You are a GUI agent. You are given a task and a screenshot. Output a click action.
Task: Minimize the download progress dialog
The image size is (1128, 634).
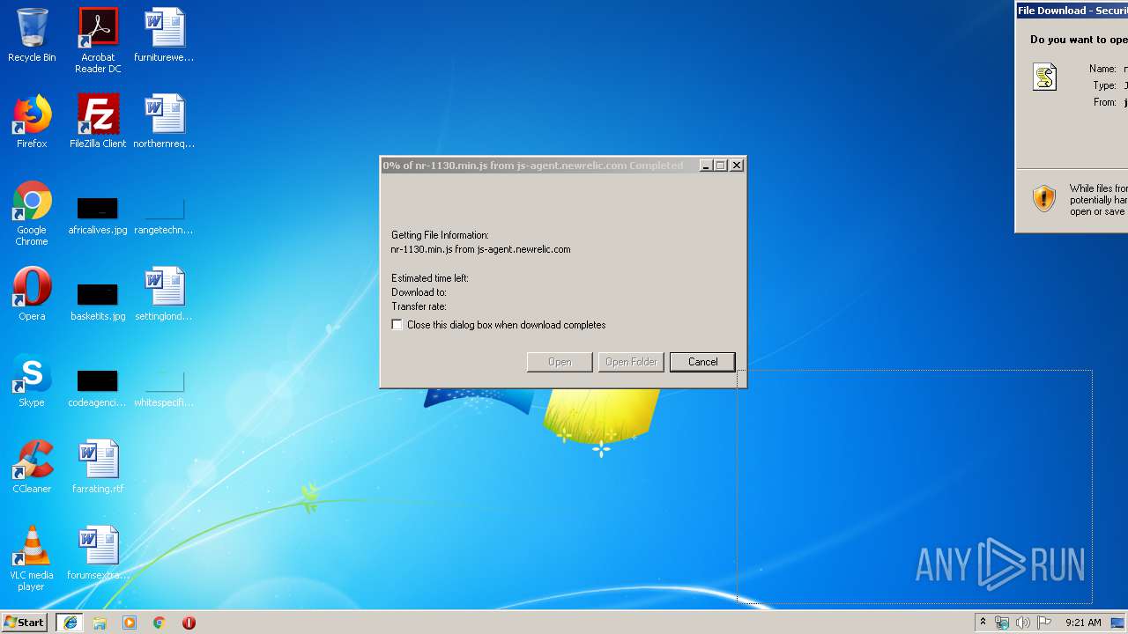click(x=706, y=166)
